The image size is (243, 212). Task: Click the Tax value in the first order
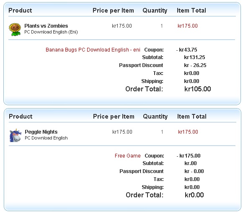(191, 73)
